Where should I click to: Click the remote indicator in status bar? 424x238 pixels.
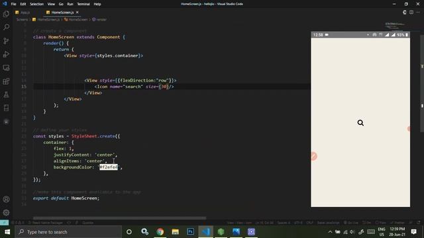pos(5,223)
